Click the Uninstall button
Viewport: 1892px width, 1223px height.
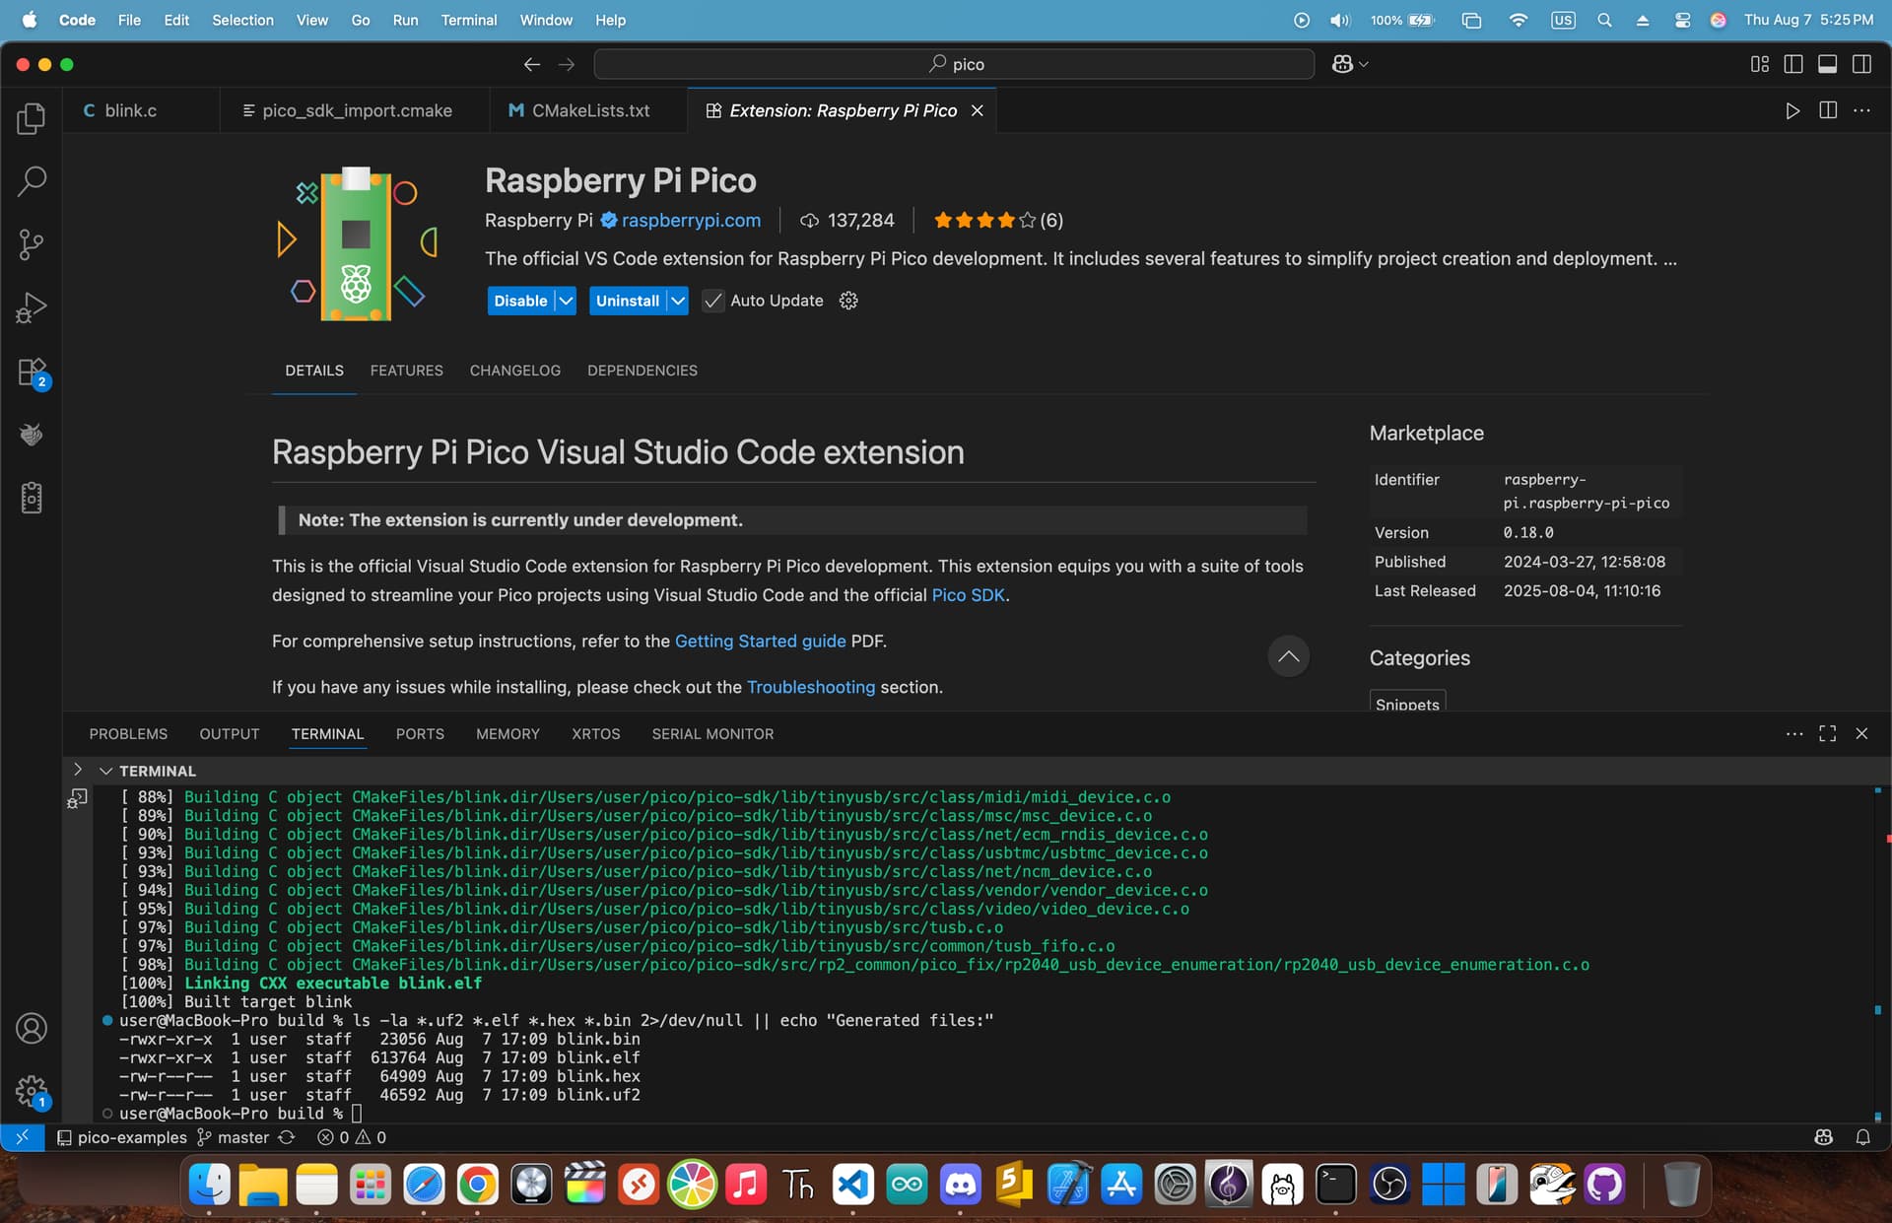[627, 301]
